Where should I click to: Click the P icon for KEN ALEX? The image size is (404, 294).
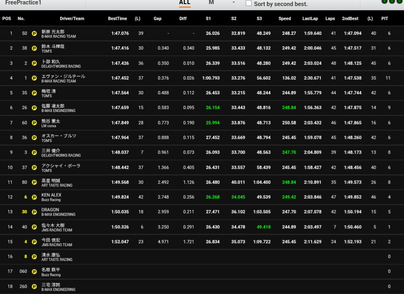[34, 197]
